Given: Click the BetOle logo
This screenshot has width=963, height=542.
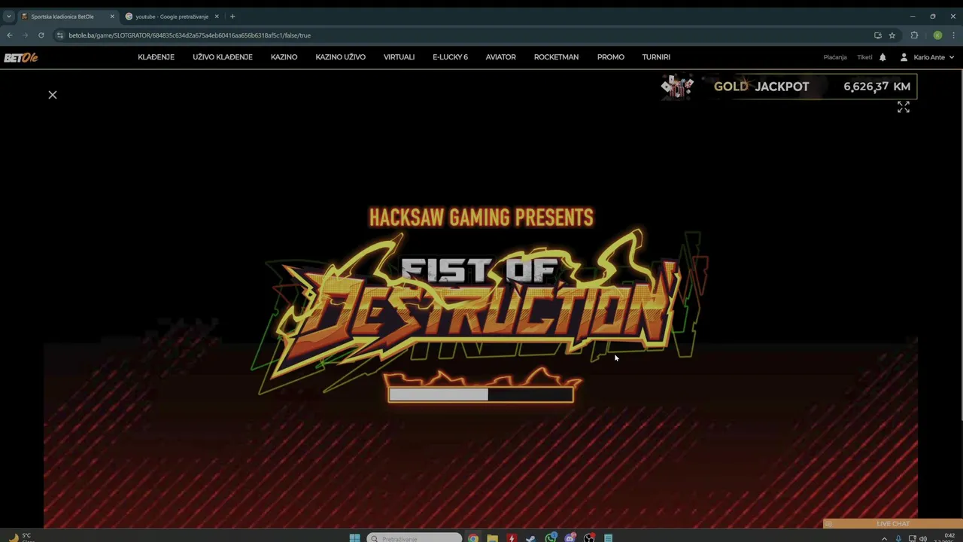Looking at the screenshot, I should [21, 57].
